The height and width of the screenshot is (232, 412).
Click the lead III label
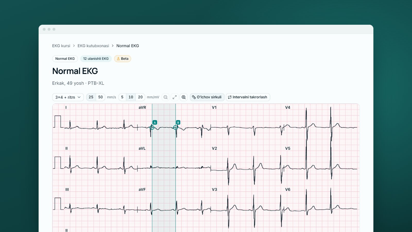click(x=67, y=189)
